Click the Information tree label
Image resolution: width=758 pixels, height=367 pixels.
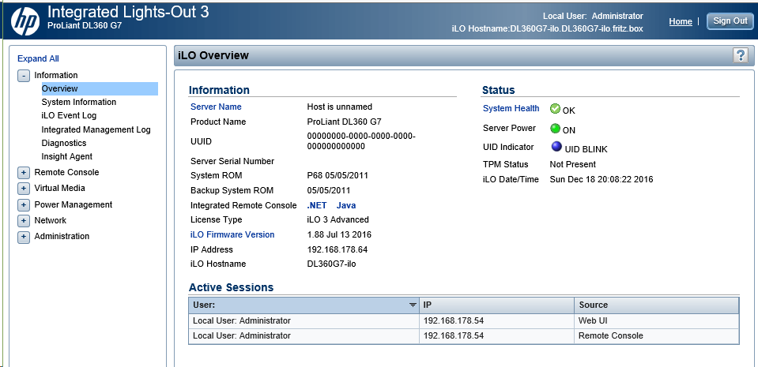pos(56,75)
